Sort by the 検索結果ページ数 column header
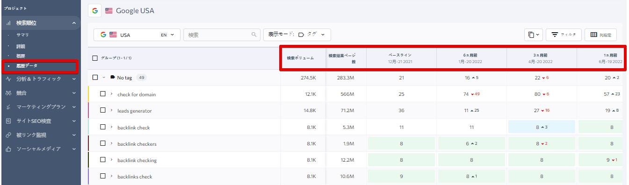The height and width of the screenshot is (185, 629). point(342,58)
